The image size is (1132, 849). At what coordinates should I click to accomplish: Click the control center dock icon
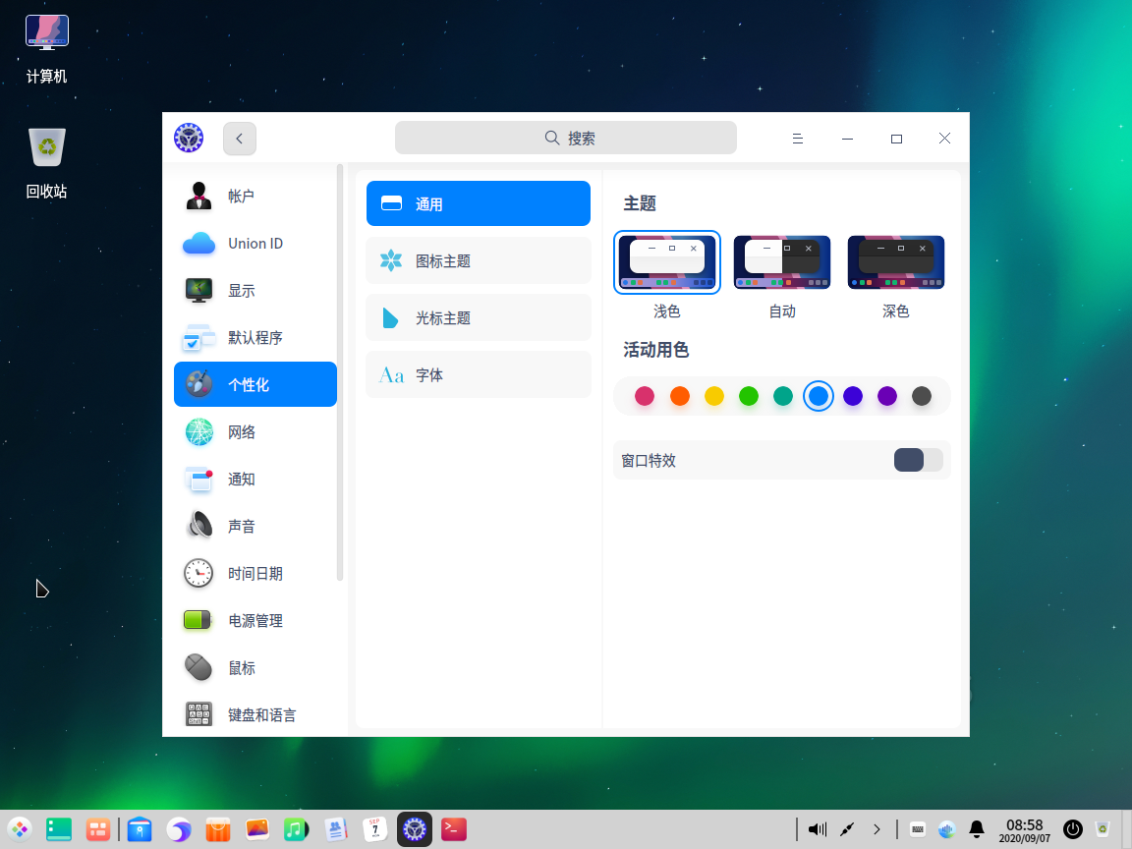pyautogui.click(x=415, y=829)
